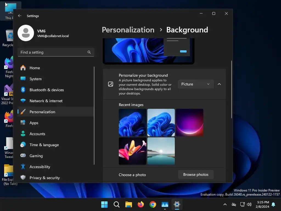Click the Background page vertical scrollbar
The height and width of the screenshot is (211, 281).
pyautogui.click(x=232, y=90)
